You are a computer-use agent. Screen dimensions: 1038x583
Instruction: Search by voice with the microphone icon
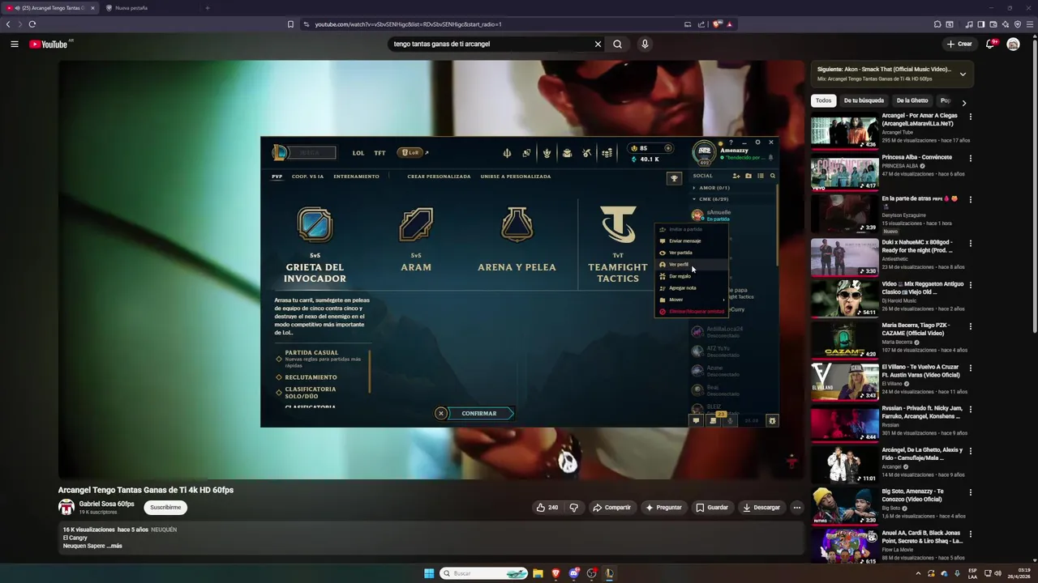(x=645, y=44)
